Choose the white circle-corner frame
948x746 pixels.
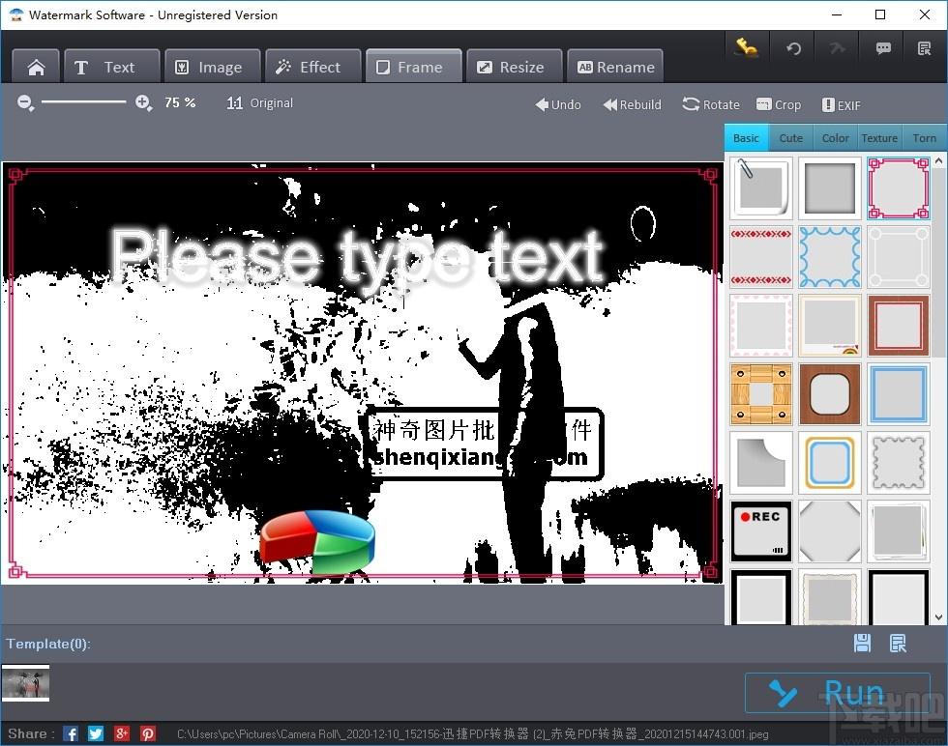click(x=899, y=257)
